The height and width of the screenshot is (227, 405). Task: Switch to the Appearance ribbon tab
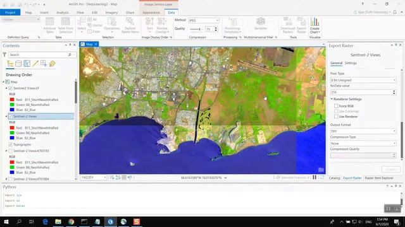151,13
